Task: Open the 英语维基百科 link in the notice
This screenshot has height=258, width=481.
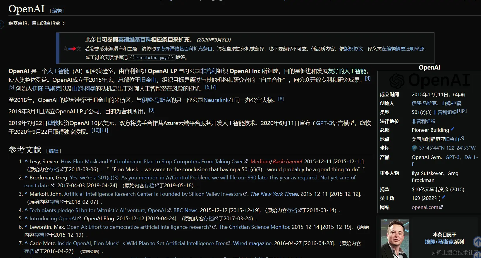Action: point(135,40)
